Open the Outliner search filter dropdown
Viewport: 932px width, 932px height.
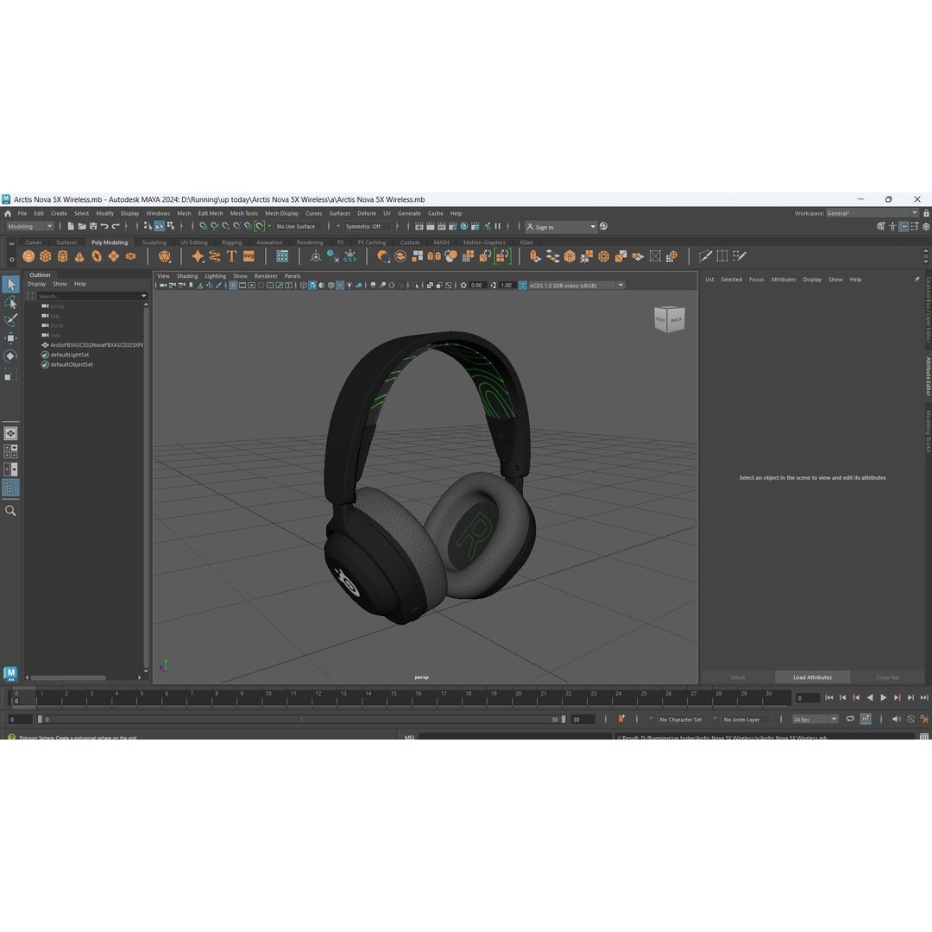pos(143,296)
